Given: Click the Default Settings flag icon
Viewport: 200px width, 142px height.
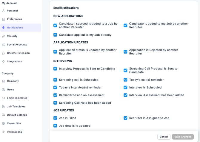Looking at the screenshot, I should [x=4, y=115].
